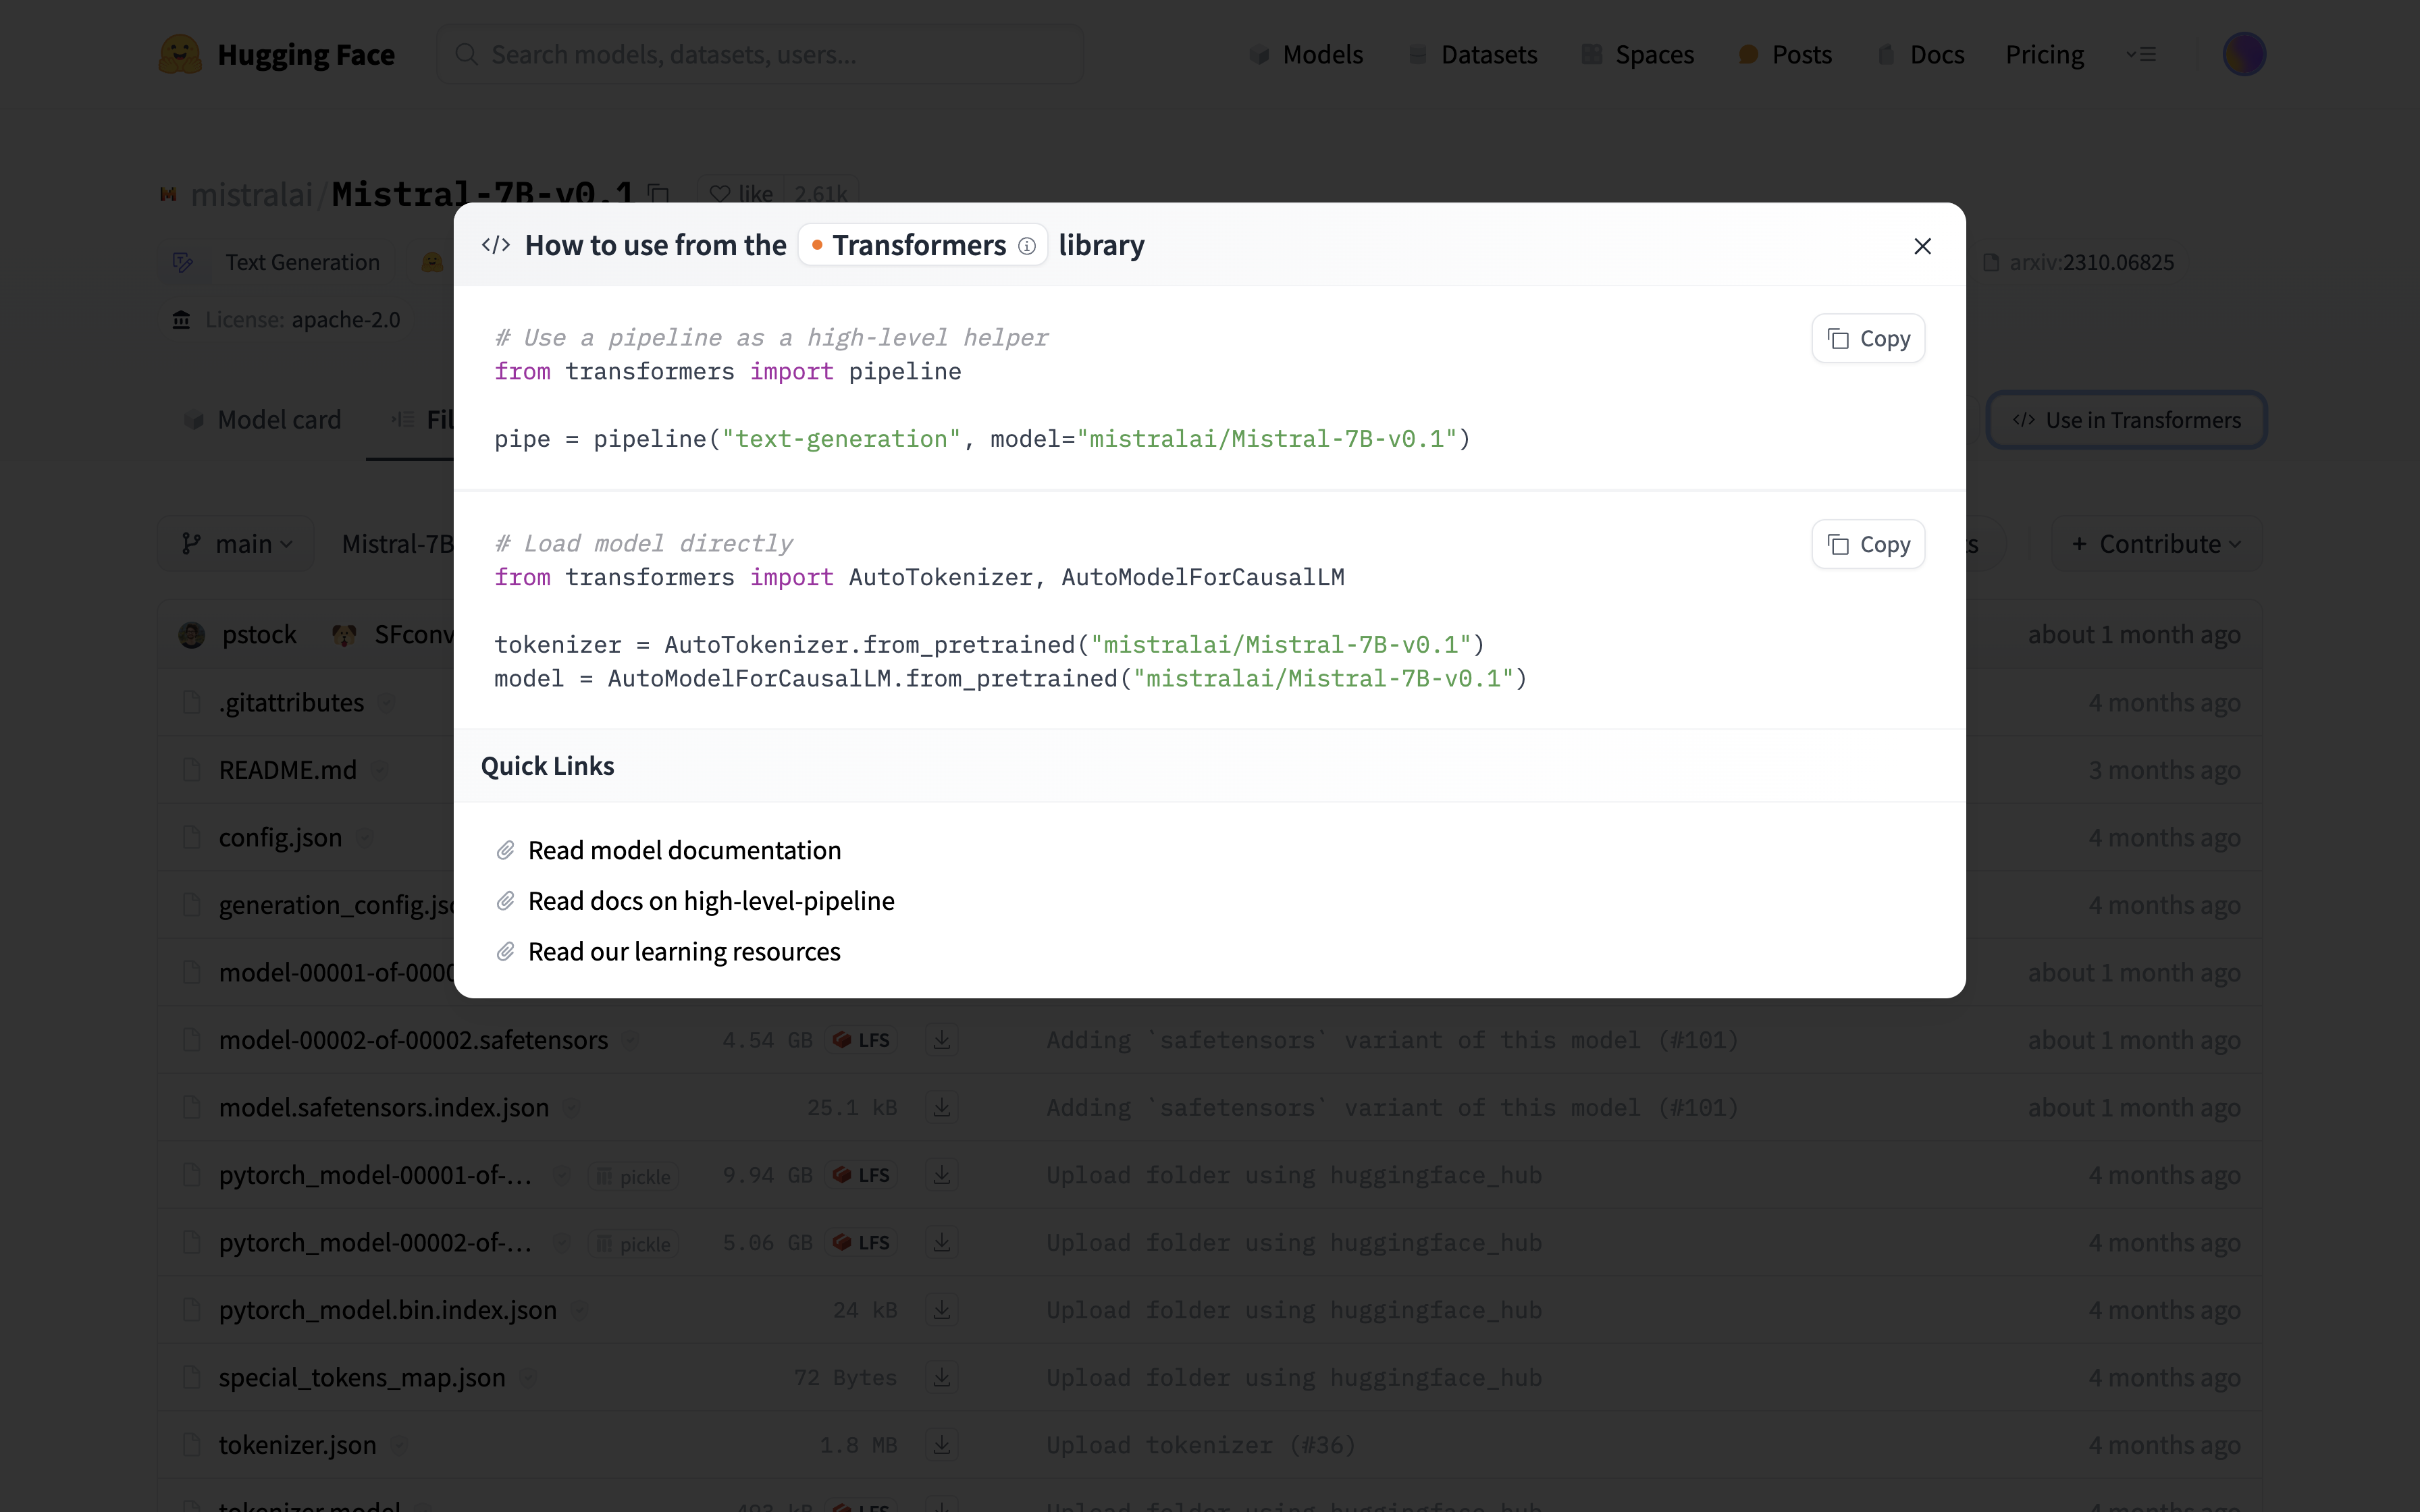Click model.safetensors.index.json file icon

pos(192,1107)
